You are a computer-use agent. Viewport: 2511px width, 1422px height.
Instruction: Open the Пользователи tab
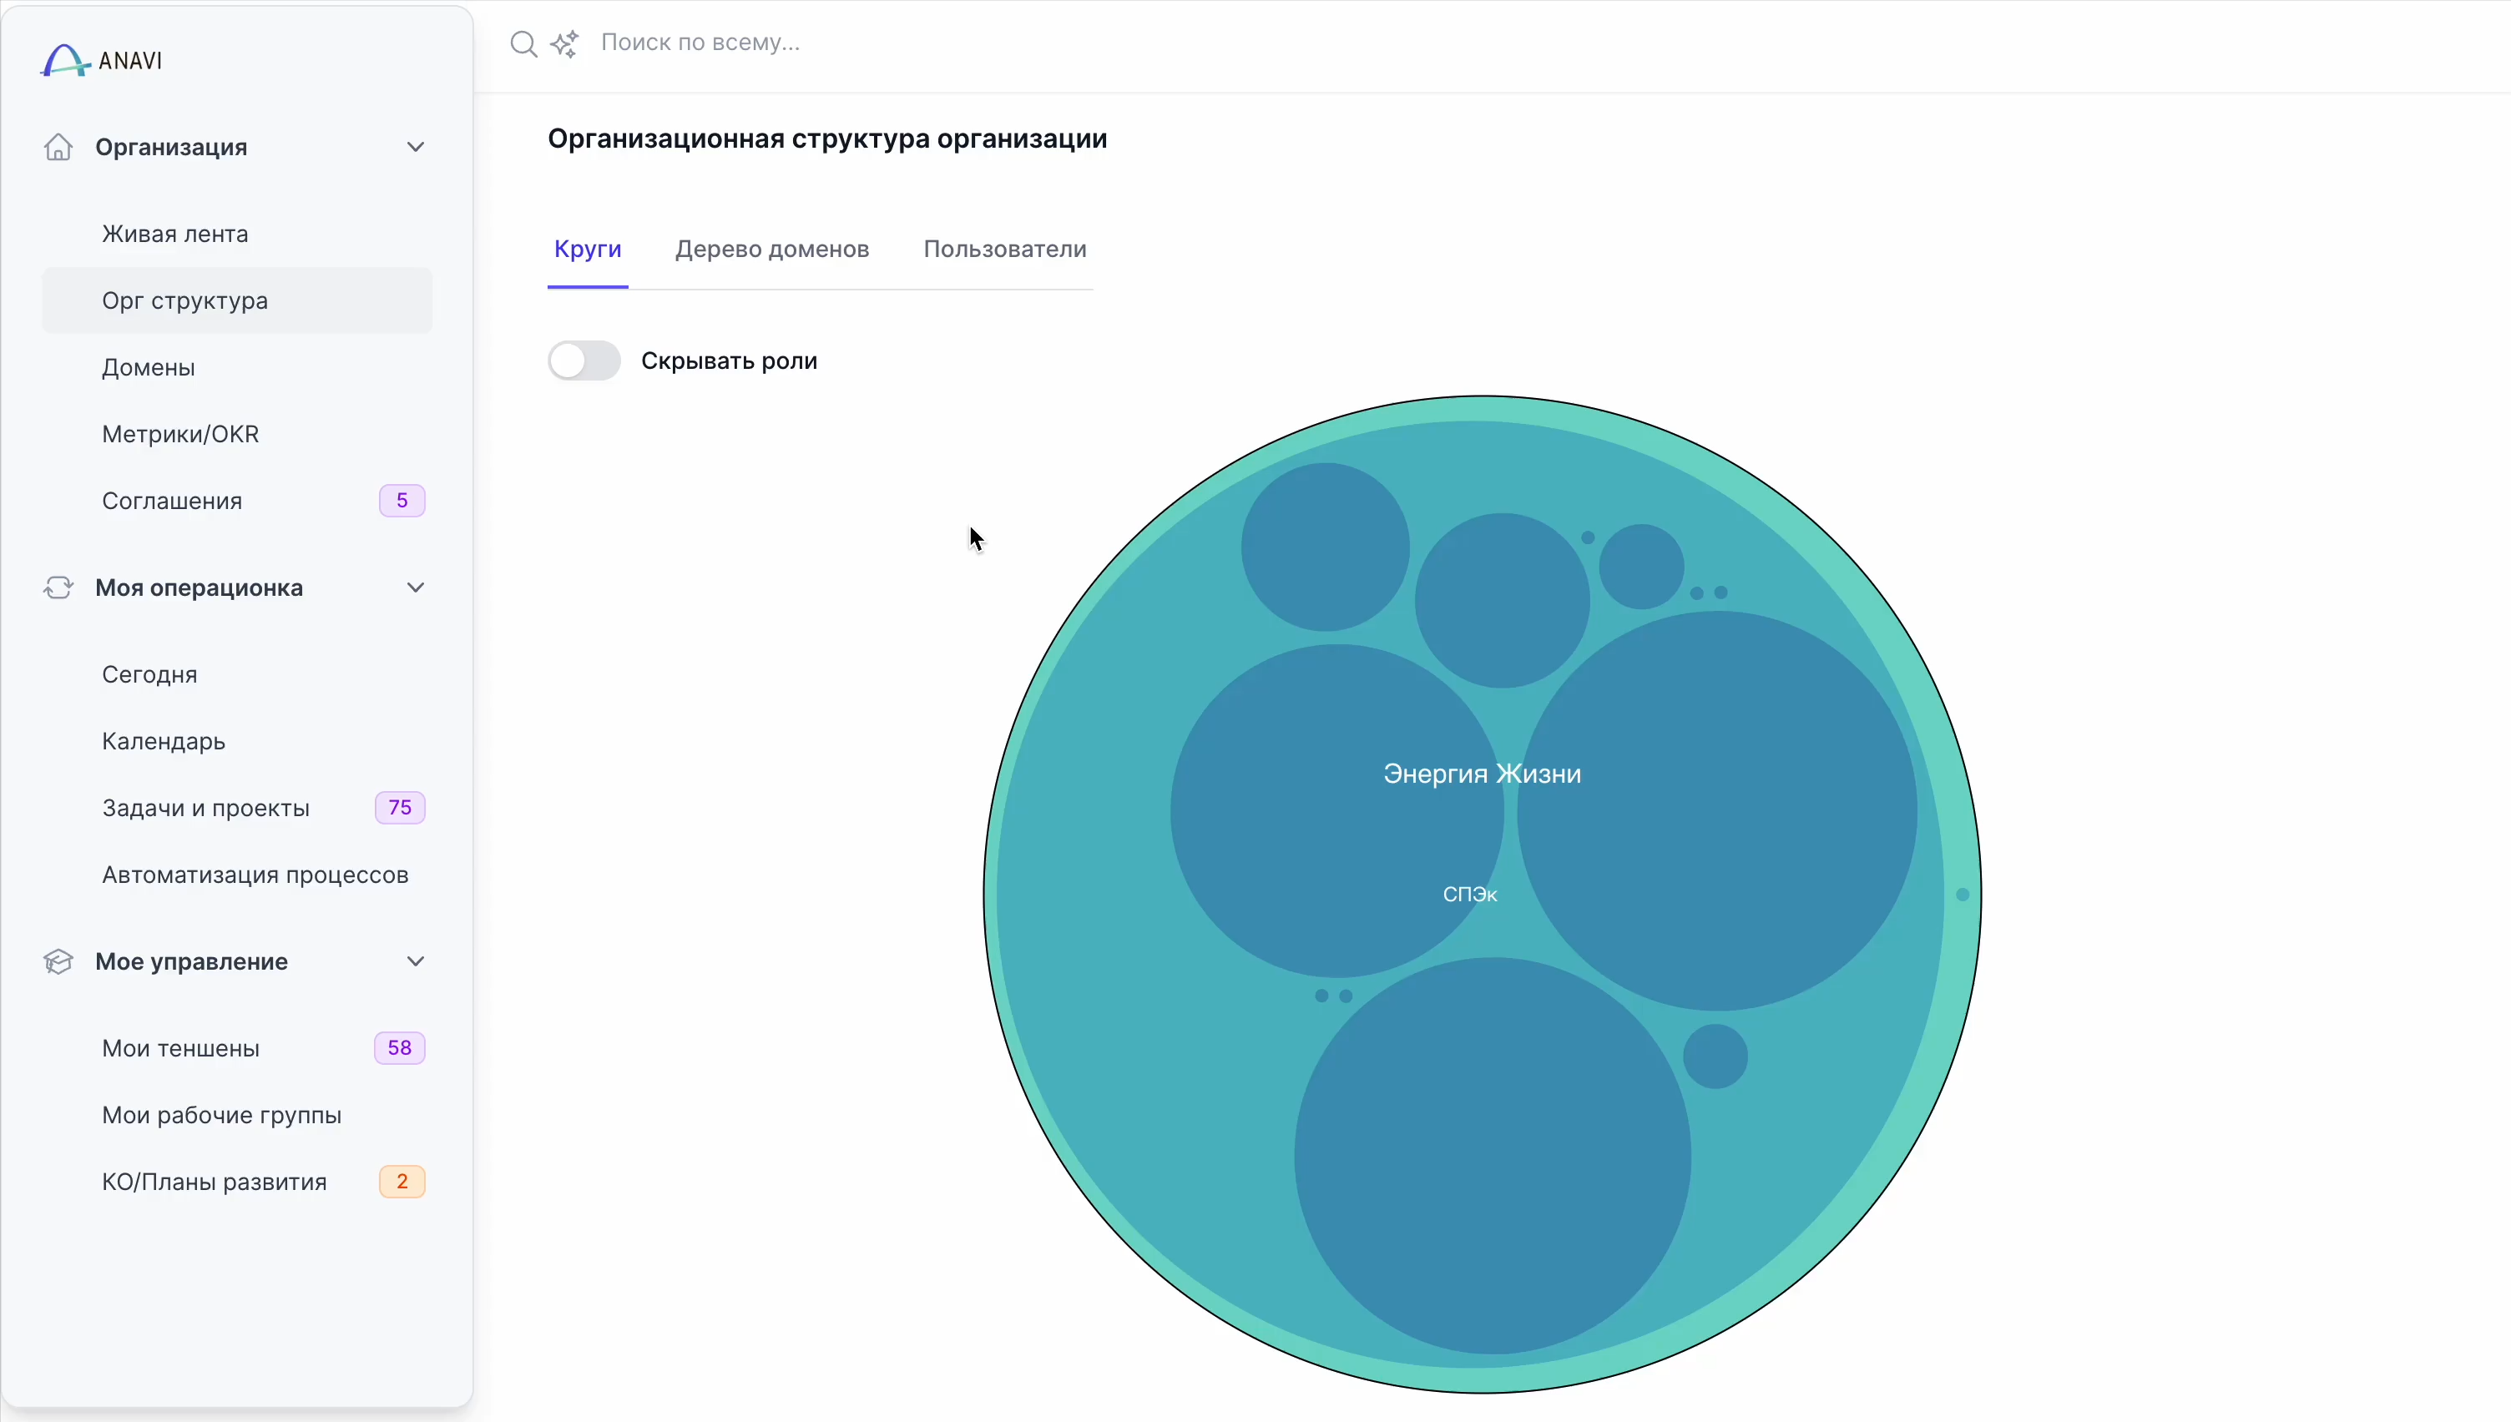(x=1004, y=249)
